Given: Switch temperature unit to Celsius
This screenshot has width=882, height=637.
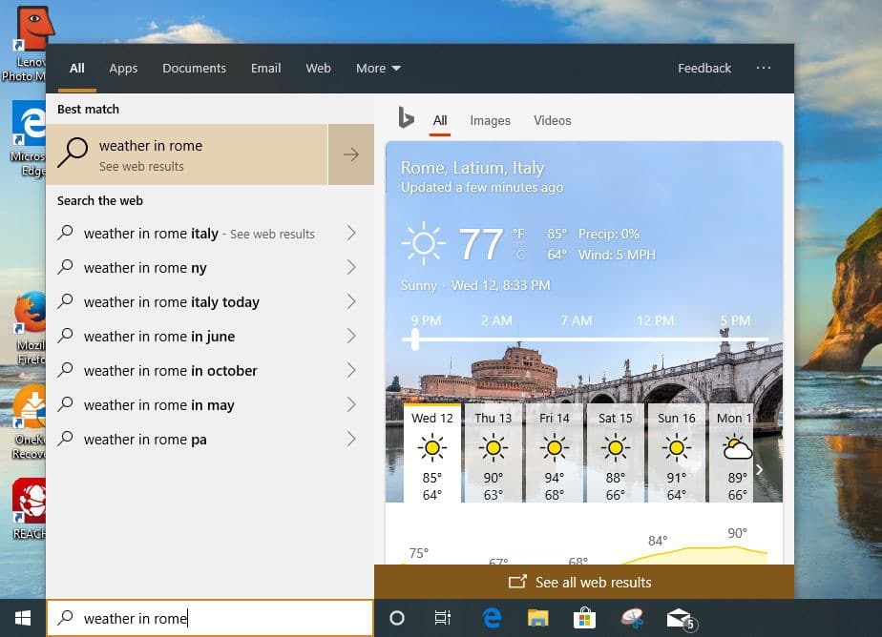Looking at the screenshot, I should [519, 256].
